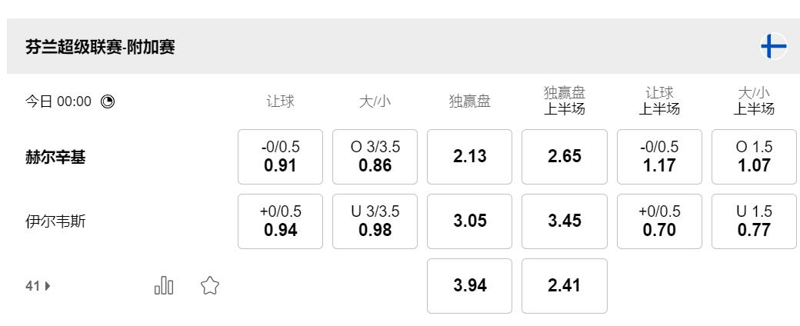Choose the first-half draw odds 2.41
The height and width of the screenshot is (326, 800).
[564, 286]
